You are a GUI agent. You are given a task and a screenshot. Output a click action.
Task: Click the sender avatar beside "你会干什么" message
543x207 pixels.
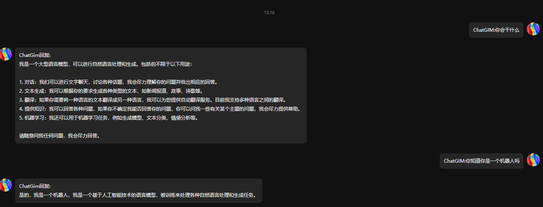pos(533,29)
